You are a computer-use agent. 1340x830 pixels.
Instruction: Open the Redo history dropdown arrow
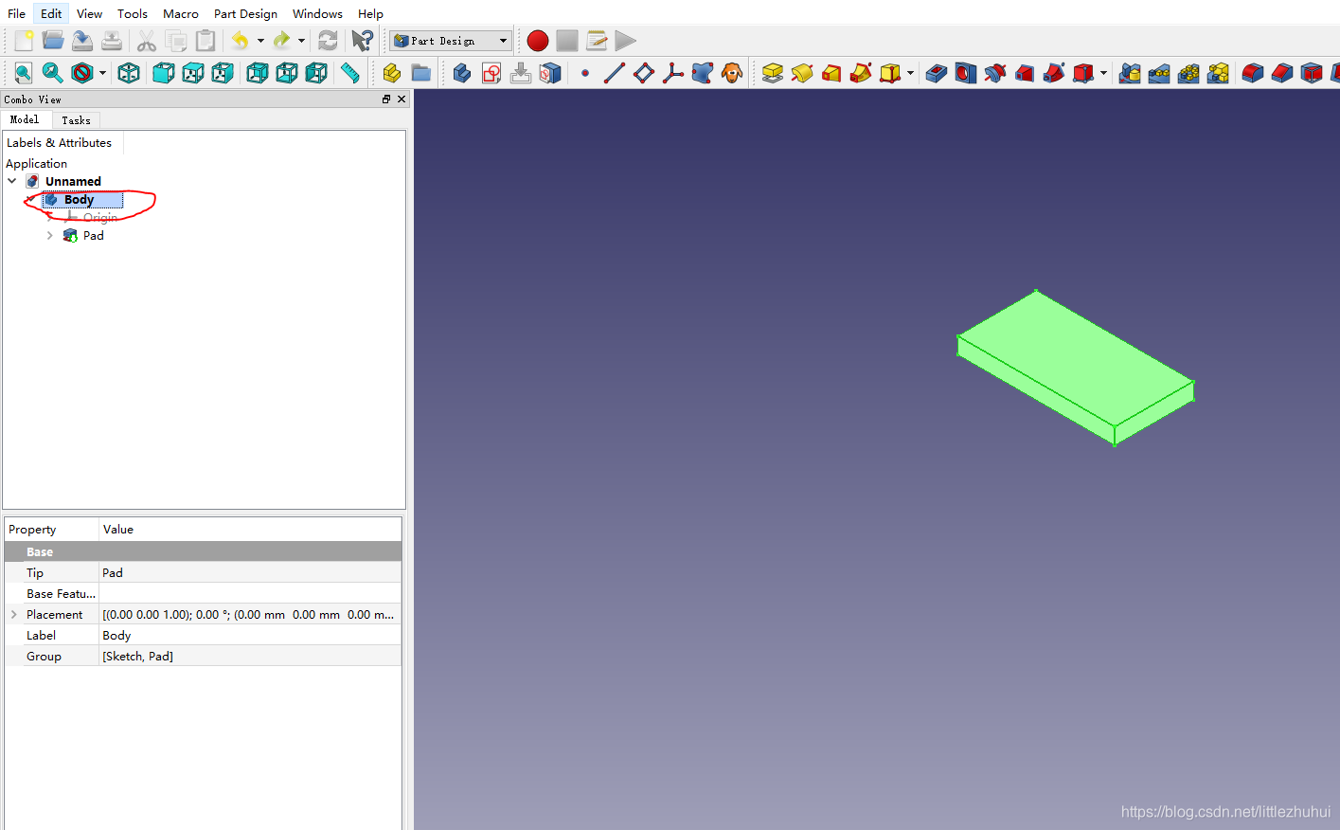pos(301,41)
